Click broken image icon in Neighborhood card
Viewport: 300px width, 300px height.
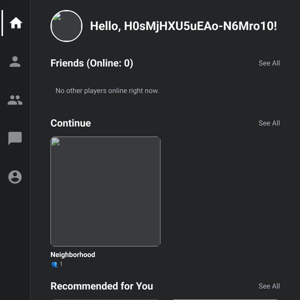point(55,142)
